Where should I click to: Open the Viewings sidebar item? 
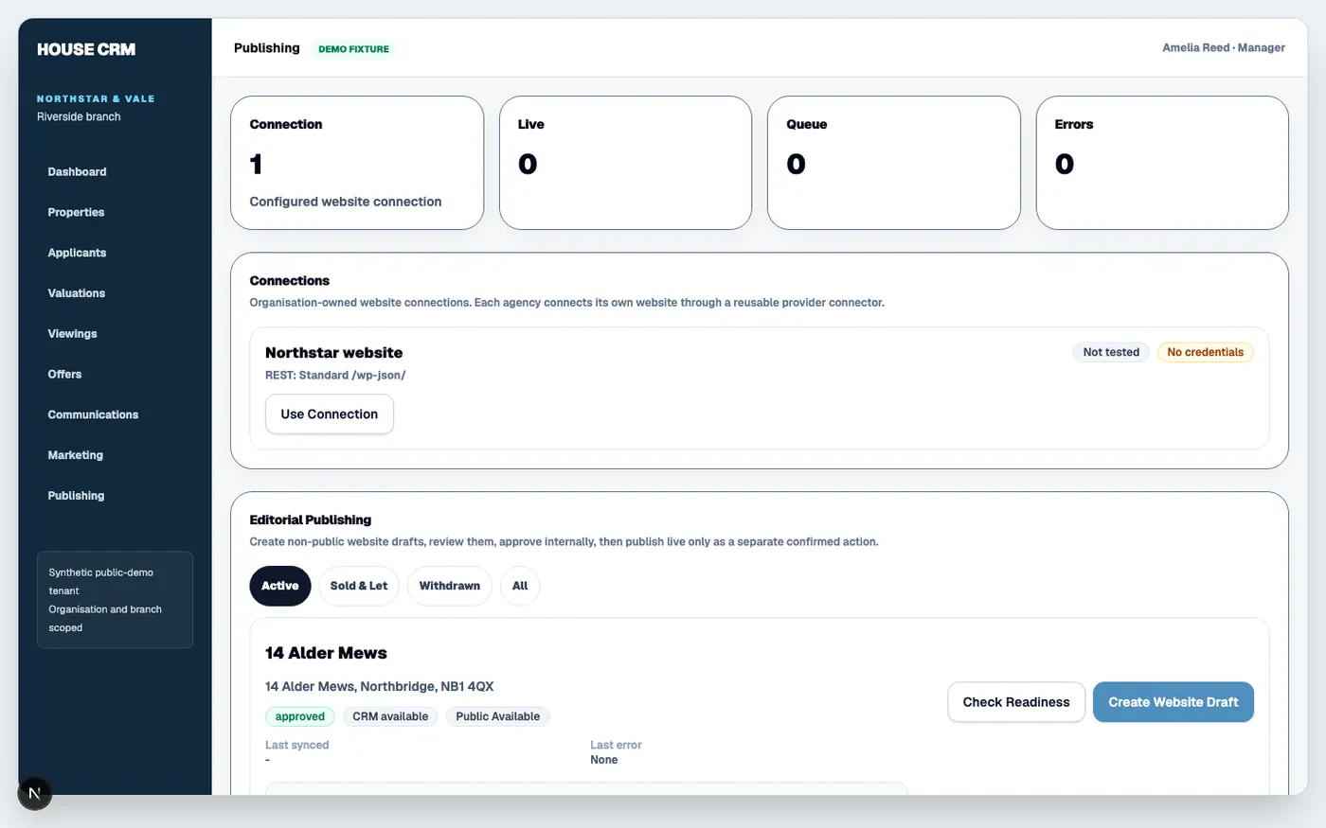tap(72, 334)
